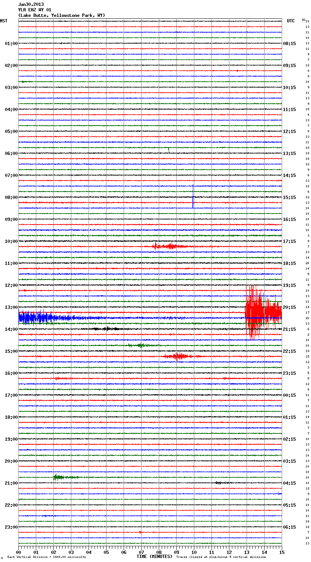
Task: Click minute 00 on the bottom axis
Action: 18,552
